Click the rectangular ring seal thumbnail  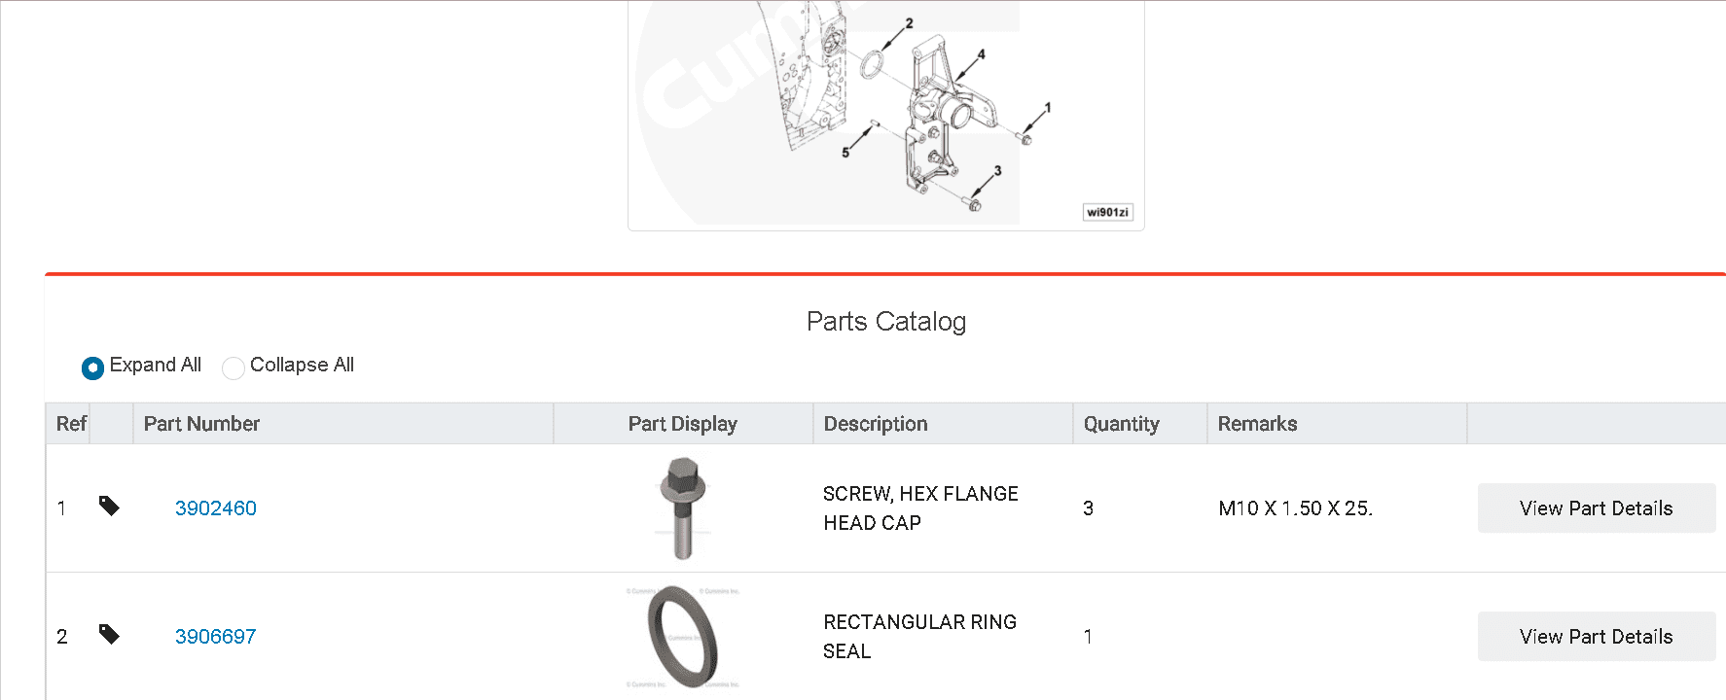683,637
